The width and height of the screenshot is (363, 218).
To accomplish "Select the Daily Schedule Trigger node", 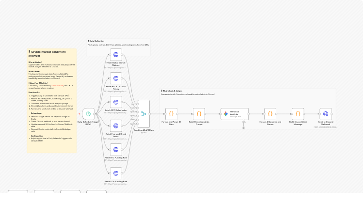I will 88,114.
